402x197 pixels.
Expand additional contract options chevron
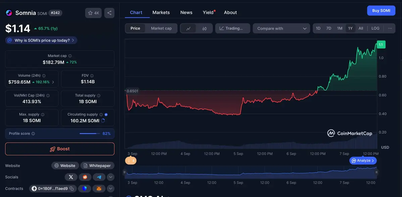tap(110, 188)
